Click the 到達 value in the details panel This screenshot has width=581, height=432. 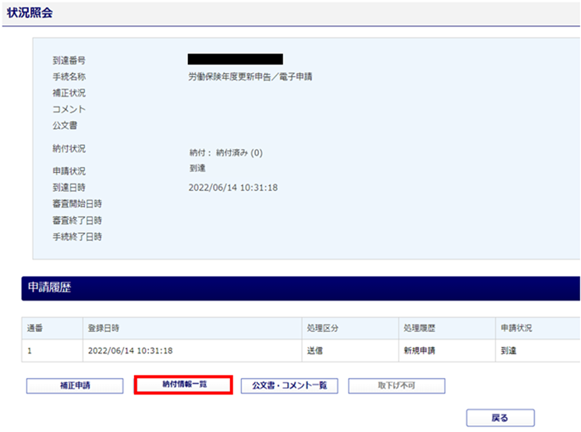pos(197,168)
